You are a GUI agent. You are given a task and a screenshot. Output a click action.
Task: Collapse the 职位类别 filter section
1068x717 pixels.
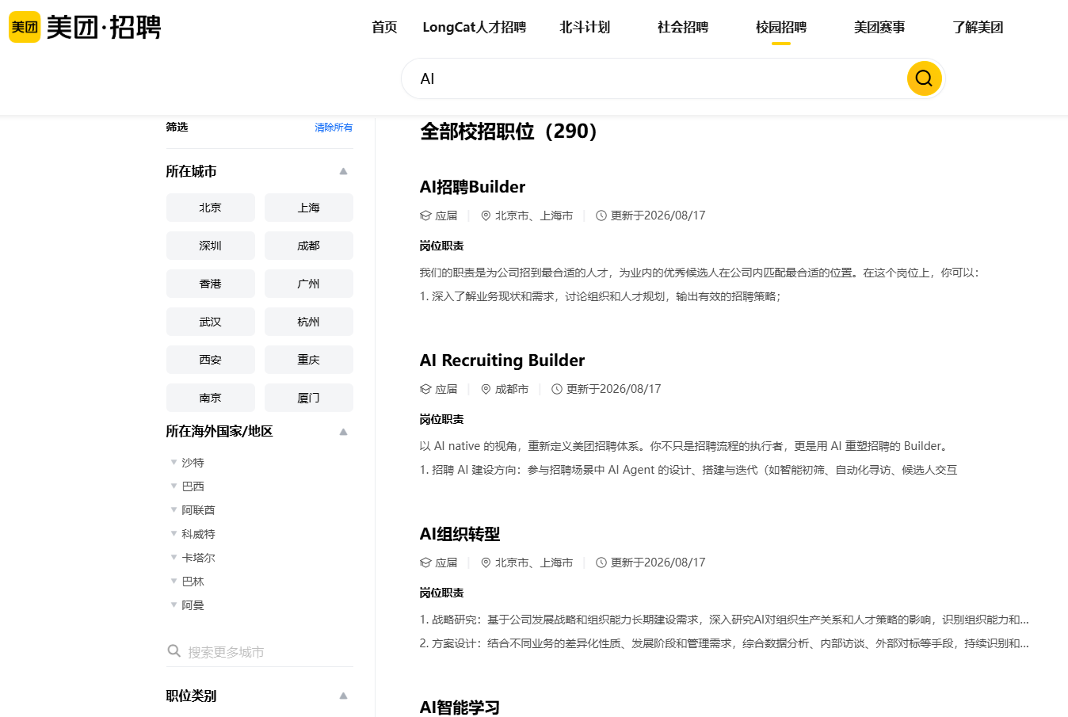pyautogui.click(x=343, y=696)
